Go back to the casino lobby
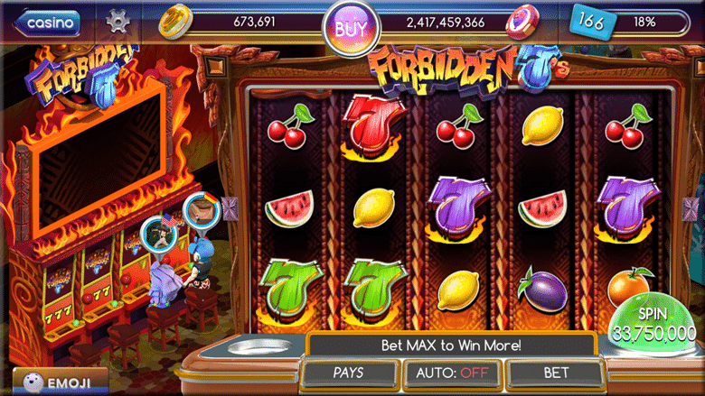 (47, 23)
